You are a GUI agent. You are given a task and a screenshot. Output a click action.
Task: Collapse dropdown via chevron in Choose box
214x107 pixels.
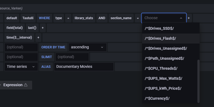pos(181,18)
